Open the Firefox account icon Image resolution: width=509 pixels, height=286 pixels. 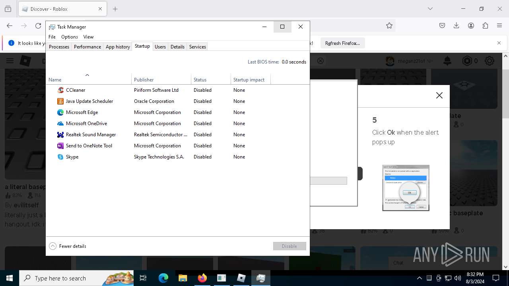(x=471, y=25)
